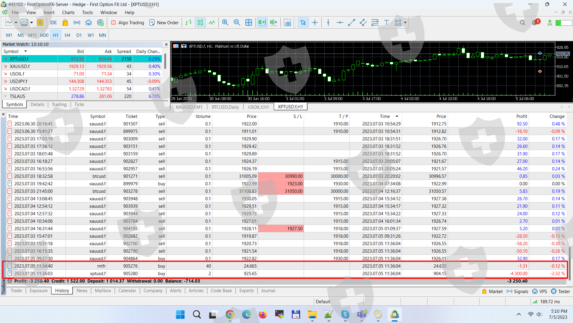Draw a trendline with the trendline tool
573x323 pixels.
coord(352,23)
